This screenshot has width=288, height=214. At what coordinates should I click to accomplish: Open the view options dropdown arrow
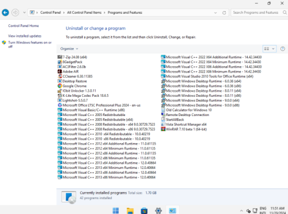pyautogui.click(x=273, y=49)
